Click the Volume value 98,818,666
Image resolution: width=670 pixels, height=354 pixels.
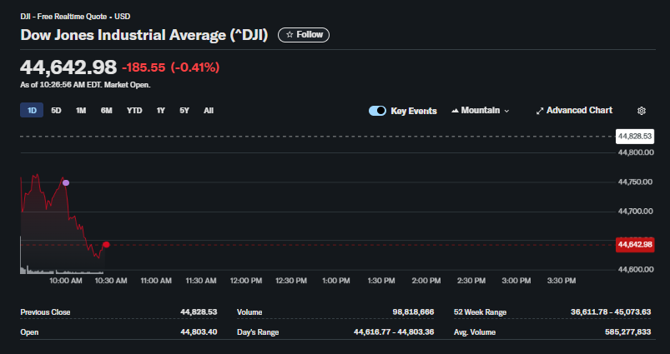click(413, 312)
